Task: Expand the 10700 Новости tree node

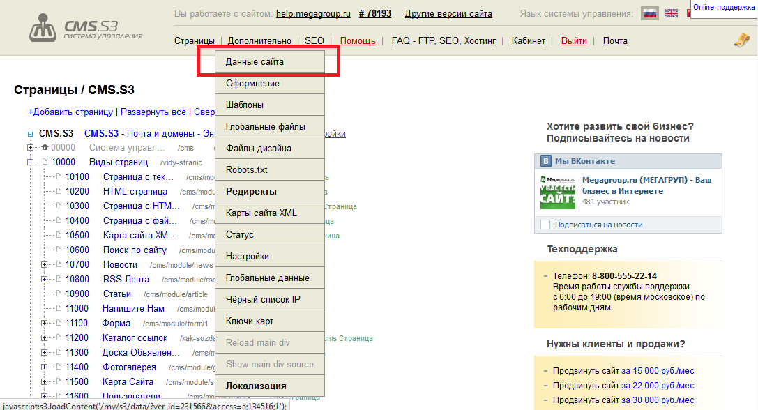Action: pos(44,264)
